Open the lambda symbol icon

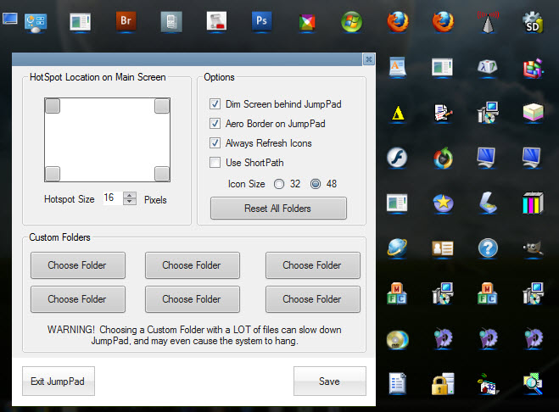488,67
